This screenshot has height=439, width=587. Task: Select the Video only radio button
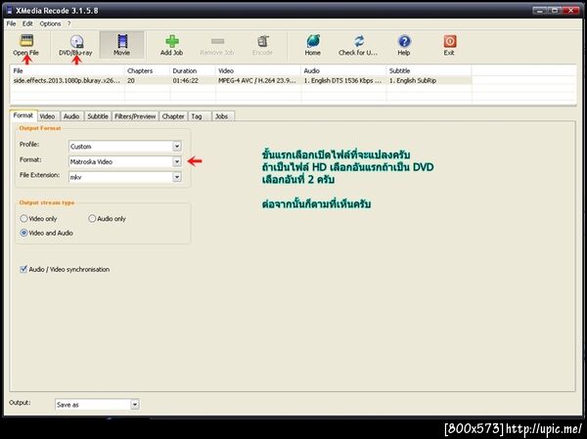click(x=23, y=219)
